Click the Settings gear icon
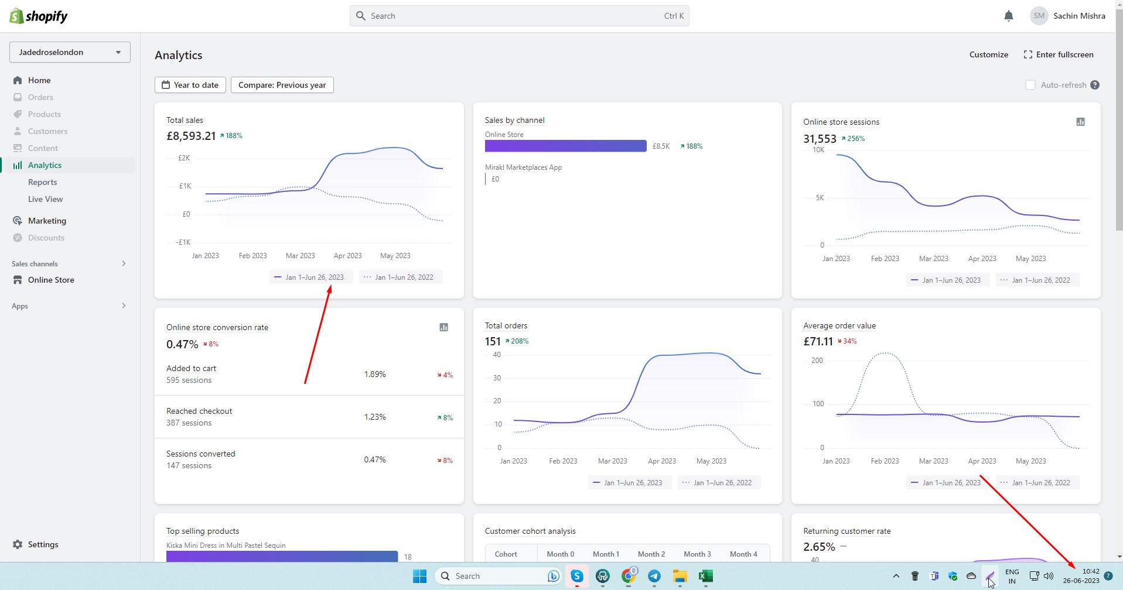 click(x=18, y=544)
